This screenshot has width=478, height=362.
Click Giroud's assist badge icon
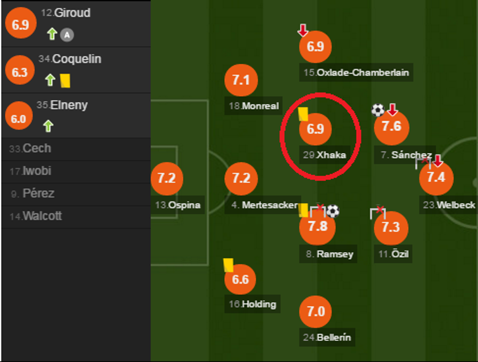click(x=66, y=35)
